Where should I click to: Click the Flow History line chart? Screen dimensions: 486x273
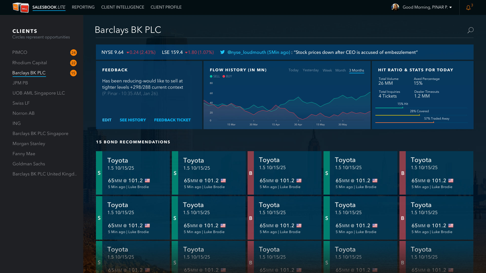[x=287, y=104]
